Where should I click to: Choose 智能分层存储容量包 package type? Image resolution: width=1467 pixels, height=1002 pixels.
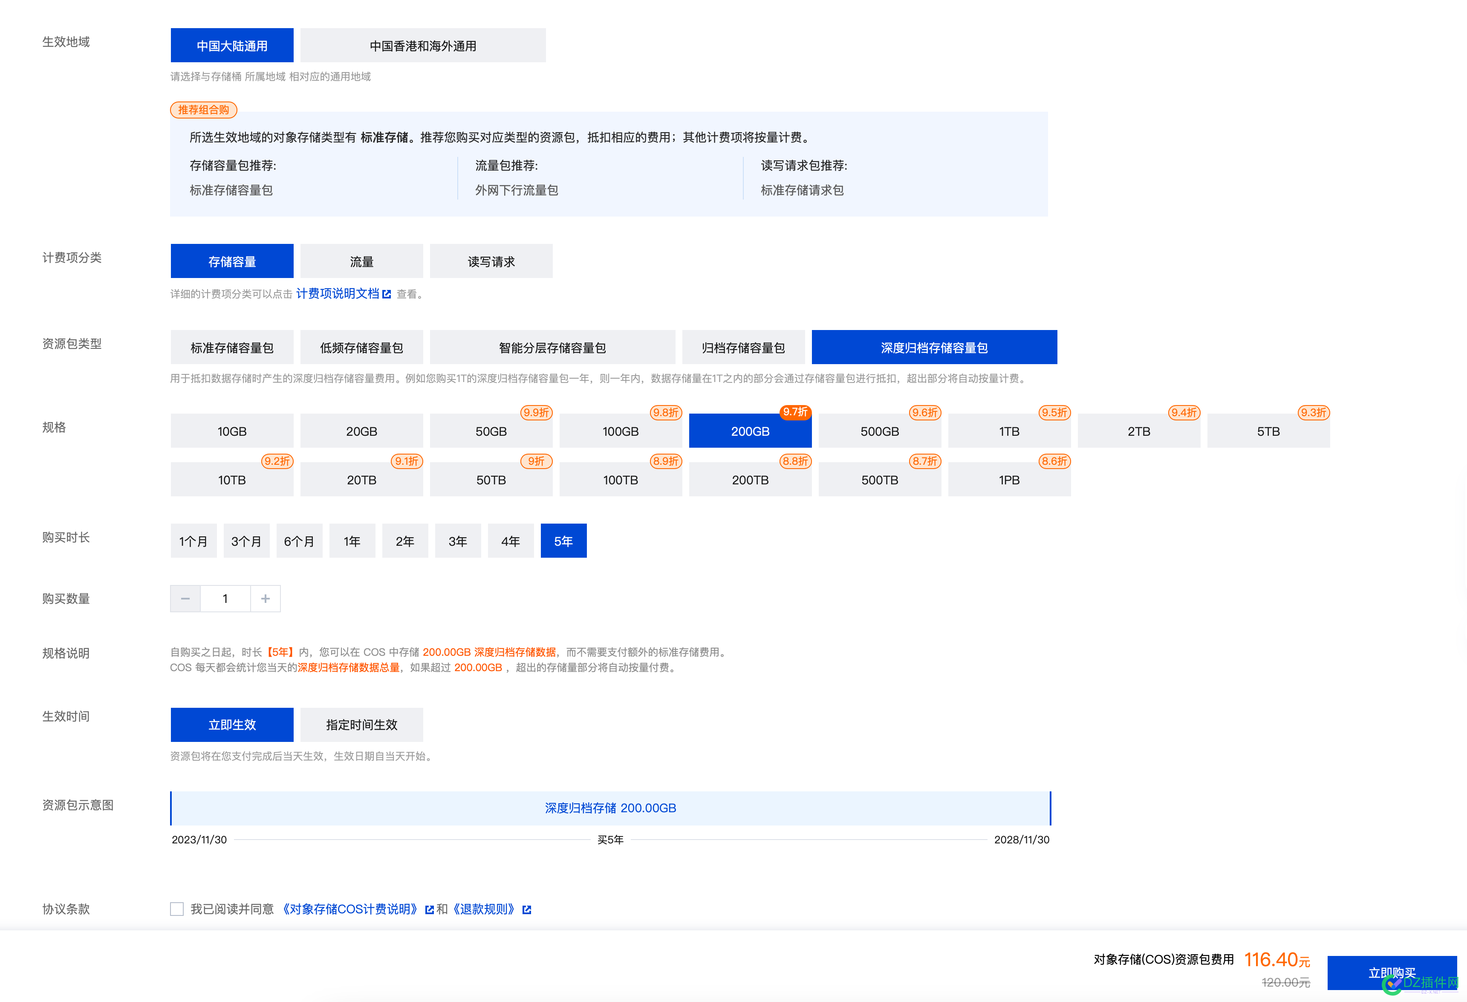(x=552, y=347)
